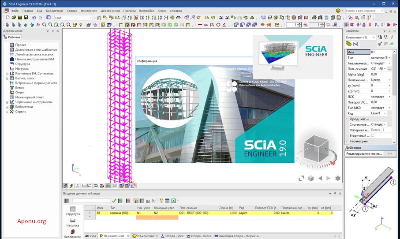400x239 pixels.
Task: Click the small cube icon below navigation cube
Action: point(311,178)
